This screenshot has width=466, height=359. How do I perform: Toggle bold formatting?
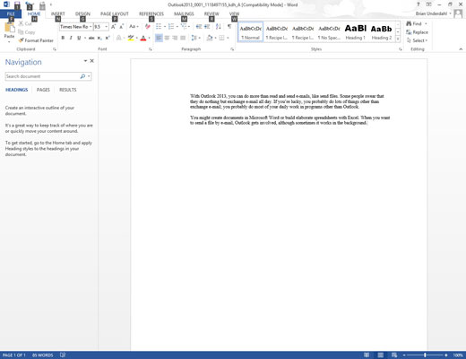point(63,38)
